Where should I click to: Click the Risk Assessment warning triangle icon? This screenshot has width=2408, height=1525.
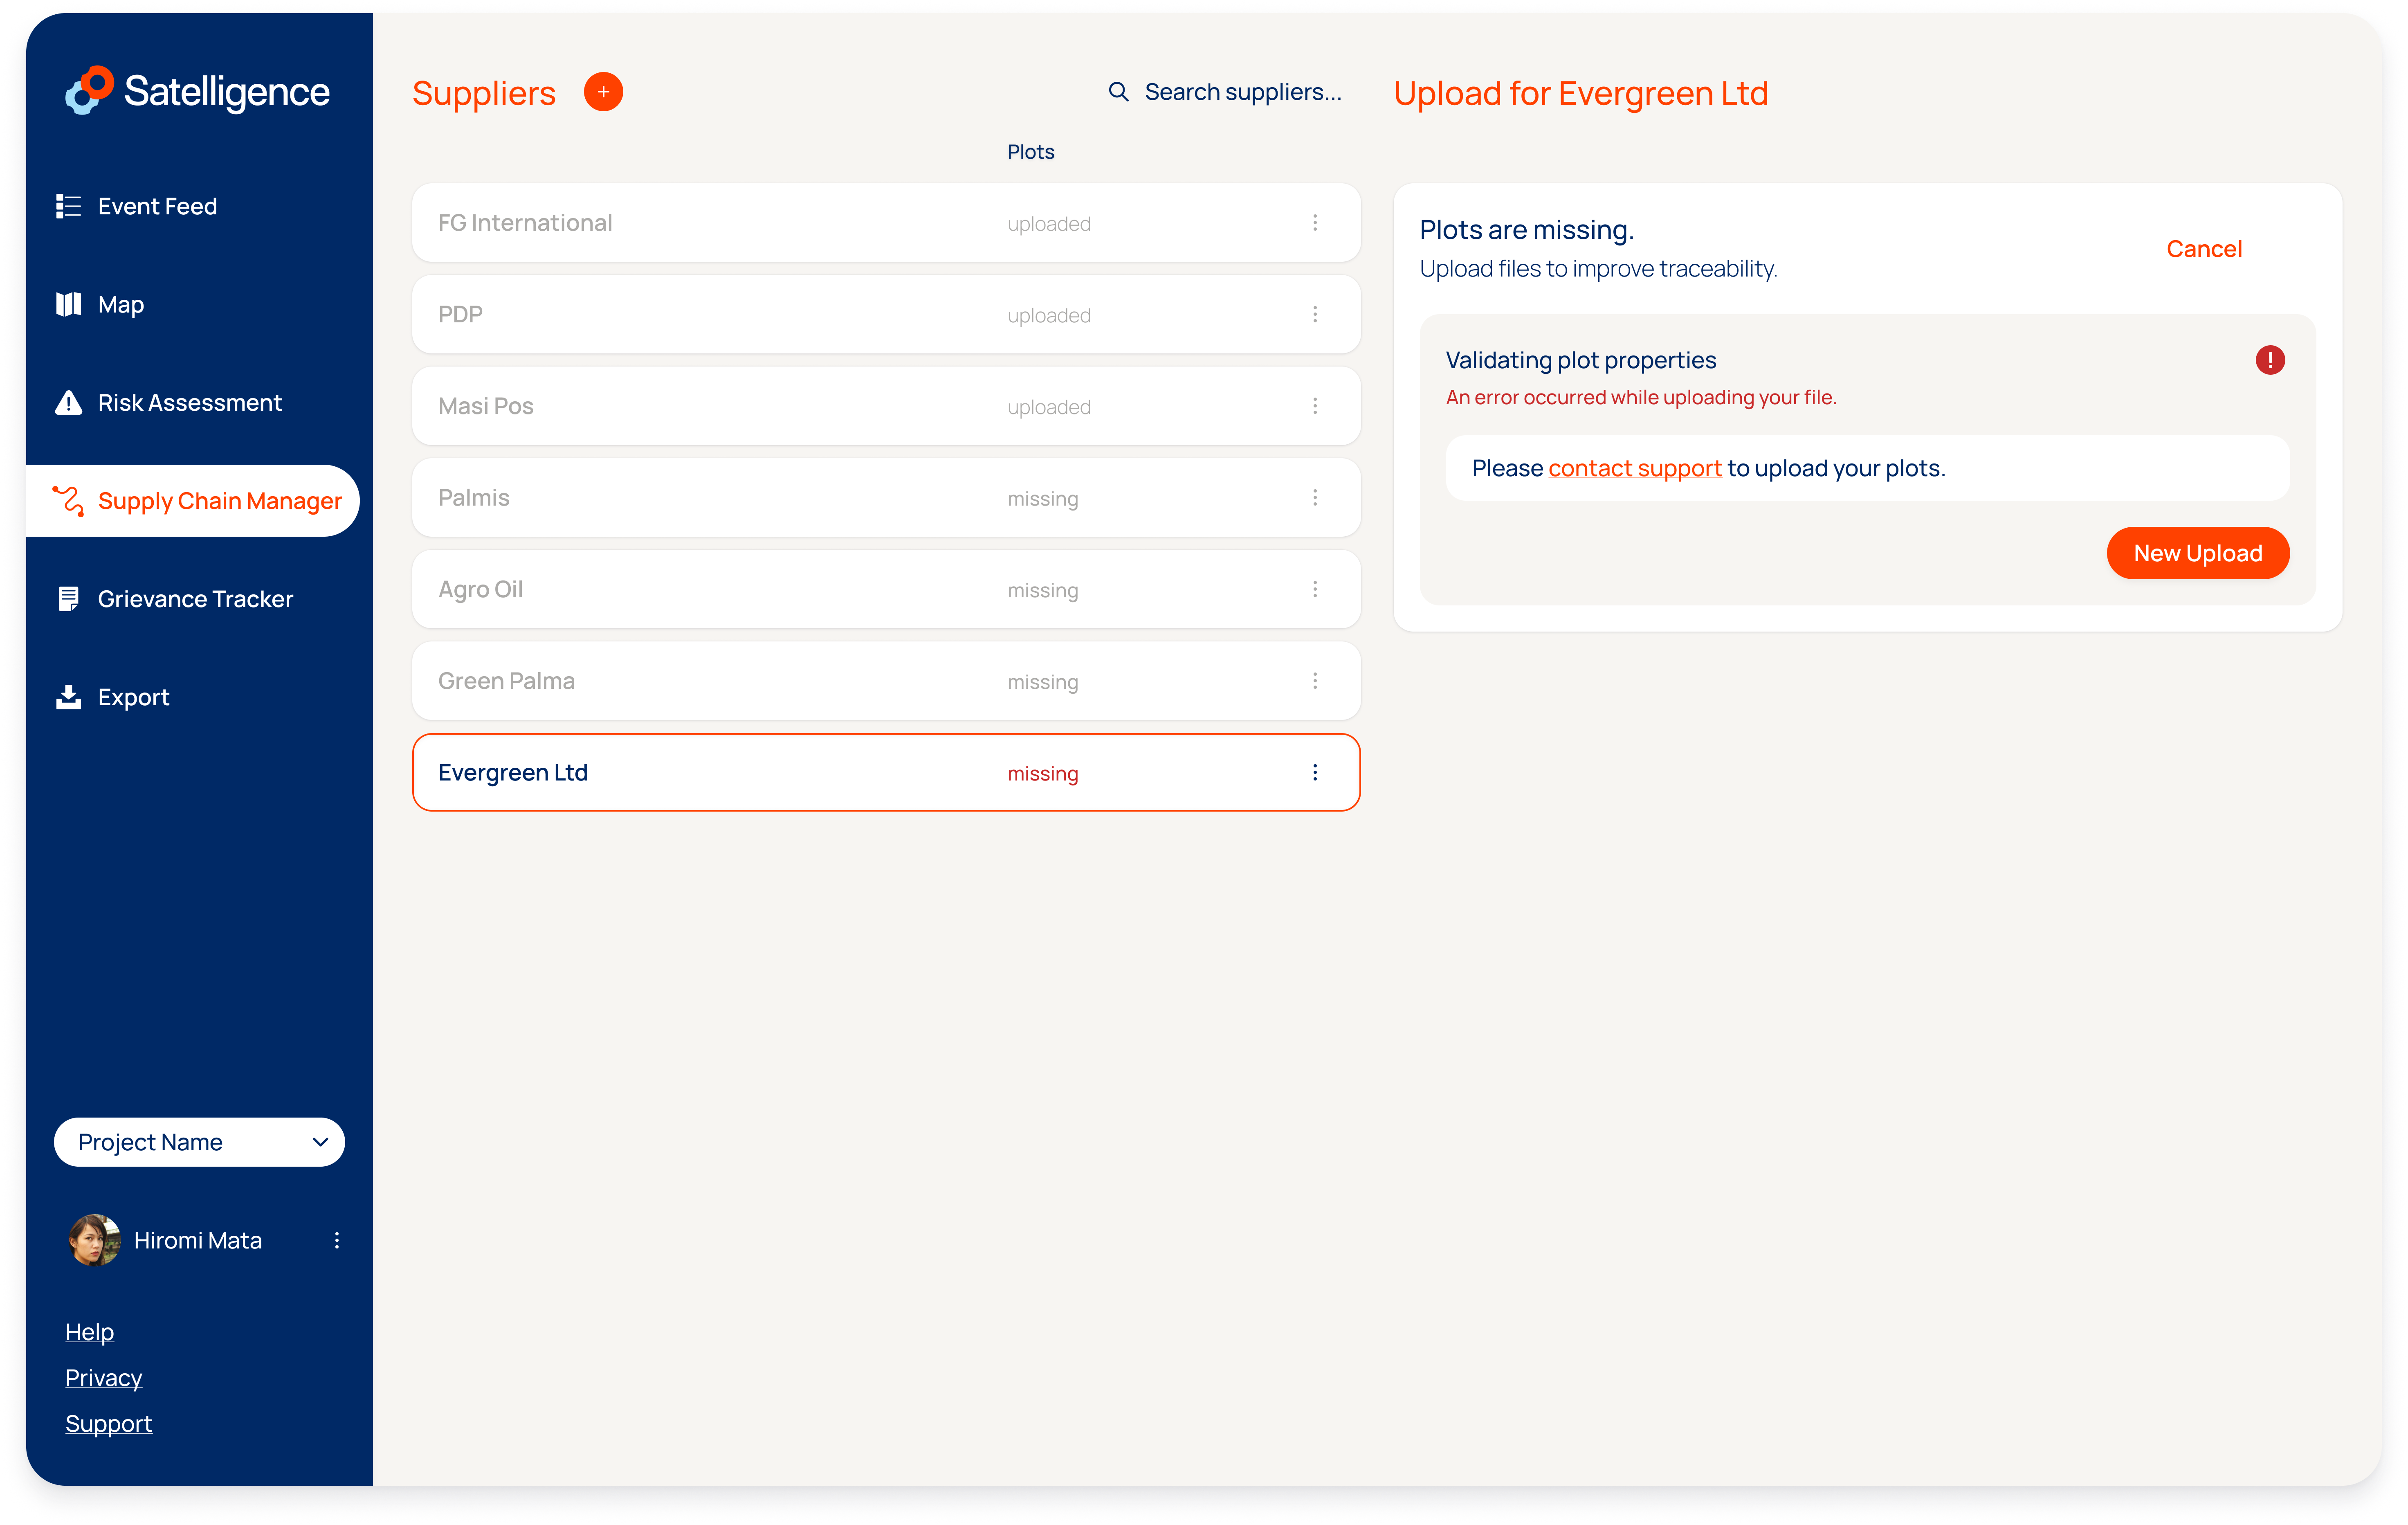coord(68,402)
